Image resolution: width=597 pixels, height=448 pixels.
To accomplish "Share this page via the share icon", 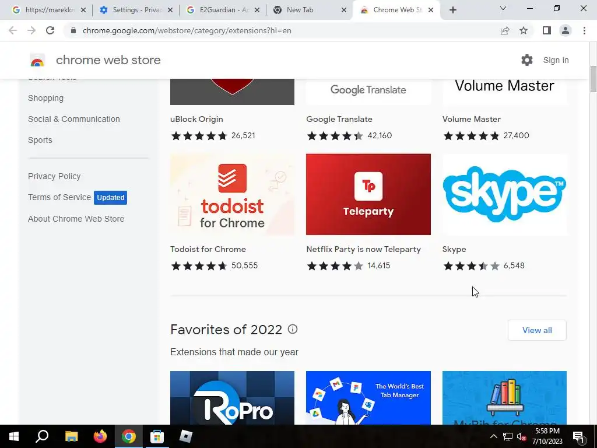I will point(505,30).
